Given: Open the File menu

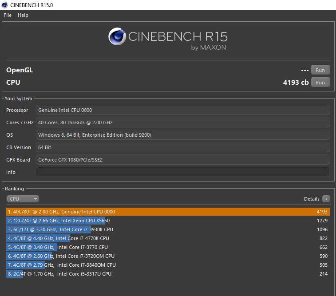Looking at the screenshot, I should pos(8,15).
